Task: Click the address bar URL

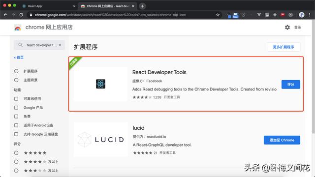Action: point(110,15)
